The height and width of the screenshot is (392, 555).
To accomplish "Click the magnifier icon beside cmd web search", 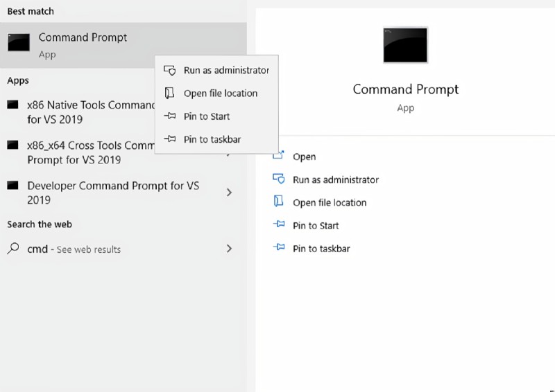I will (x=13, y=249).
